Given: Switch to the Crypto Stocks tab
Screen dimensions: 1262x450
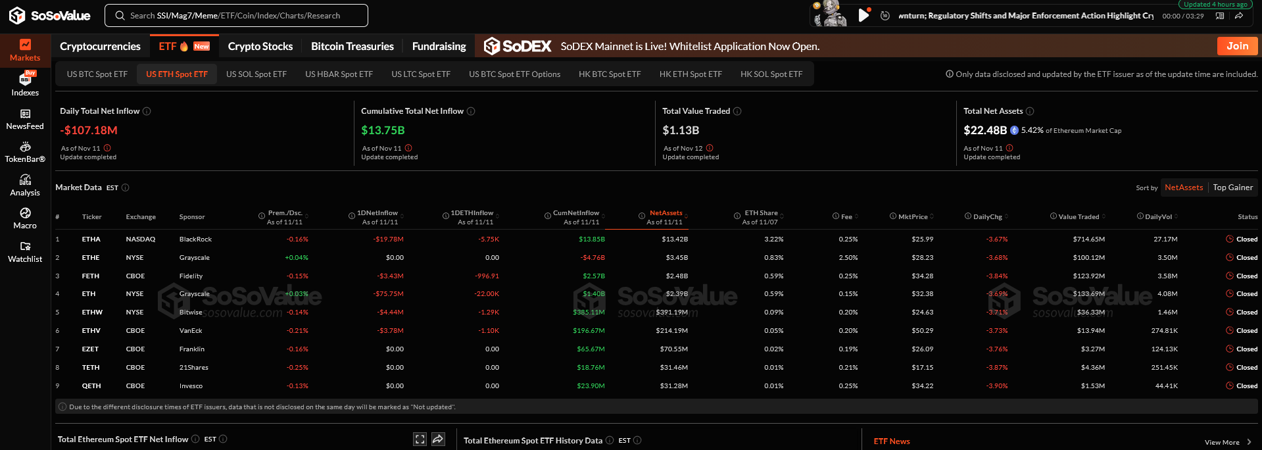Looking at the screenshot, I should (x=260, y=46).
